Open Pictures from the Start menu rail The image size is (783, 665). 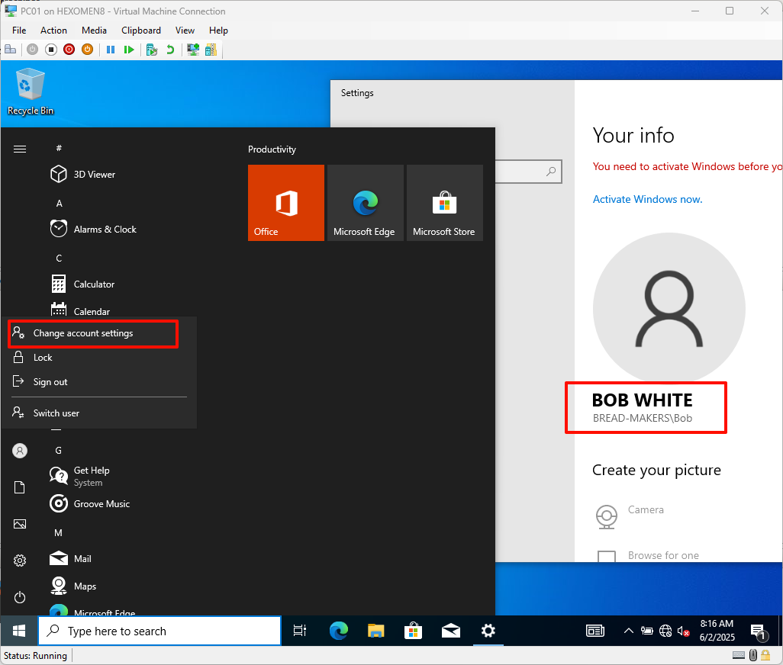20,524
